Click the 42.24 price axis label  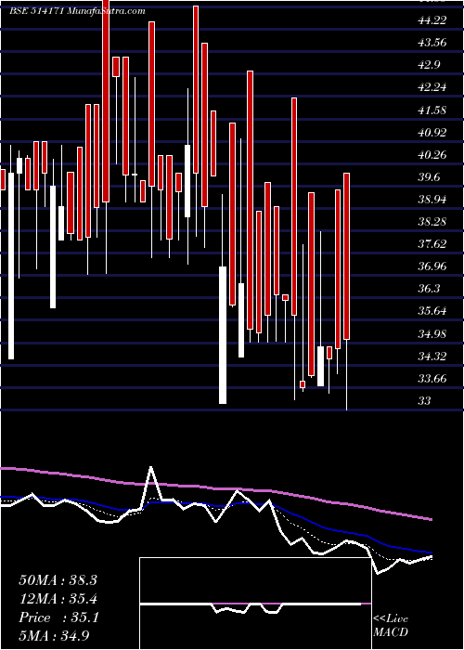[433, 87]
